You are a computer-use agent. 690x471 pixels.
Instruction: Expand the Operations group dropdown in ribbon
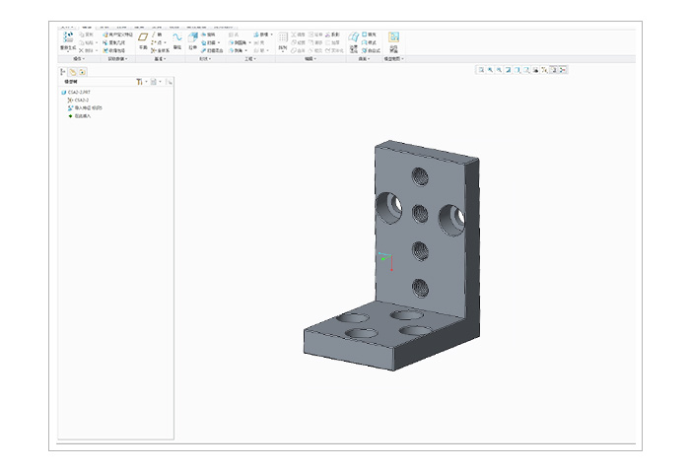(x=77, y=59)
